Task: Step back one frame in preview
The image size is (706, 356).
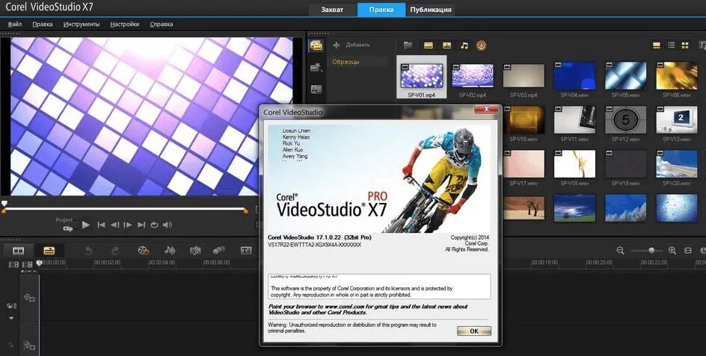Action: (115, 225)
